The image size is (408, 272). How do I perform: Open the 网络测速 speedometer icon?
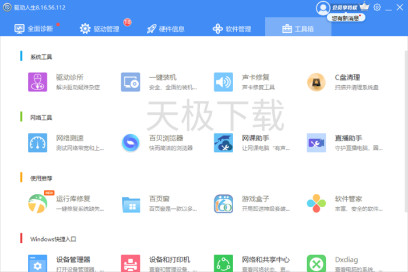37,143
